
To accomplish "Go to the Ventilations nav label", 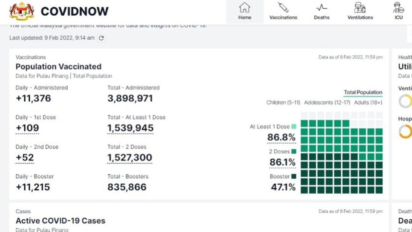I will click(360, 17).
